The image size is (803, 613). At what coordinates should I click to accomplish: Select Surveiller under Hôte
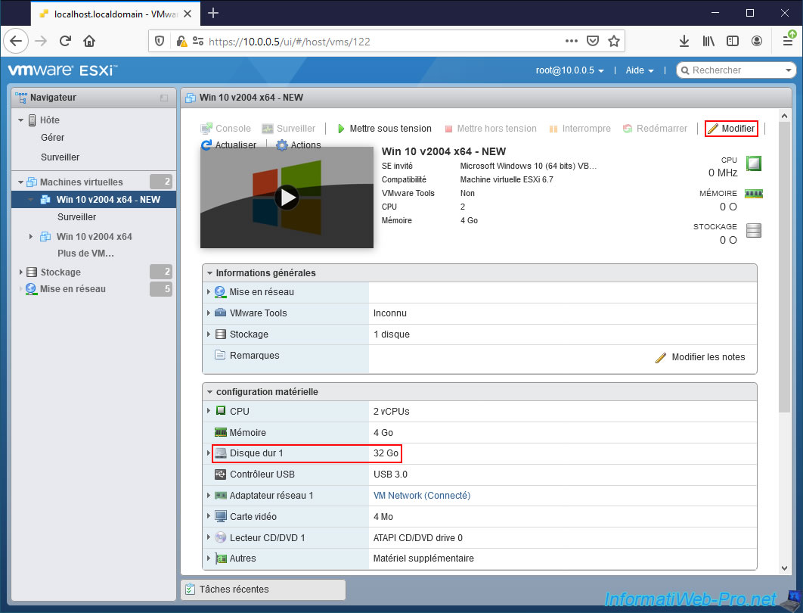pyautogui.click(x=60, y=157)
